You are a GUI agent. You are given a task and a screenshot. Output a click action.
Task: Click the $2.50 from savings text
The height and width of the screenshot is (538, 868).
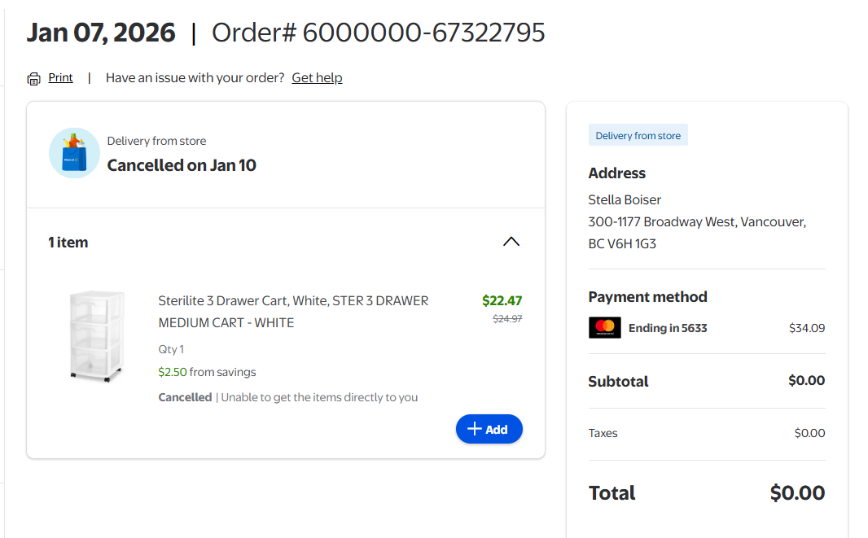pyautogui.click(x=207, y=372)
